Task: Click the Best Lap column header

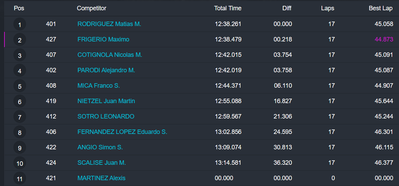Action: tap(380, 8)
